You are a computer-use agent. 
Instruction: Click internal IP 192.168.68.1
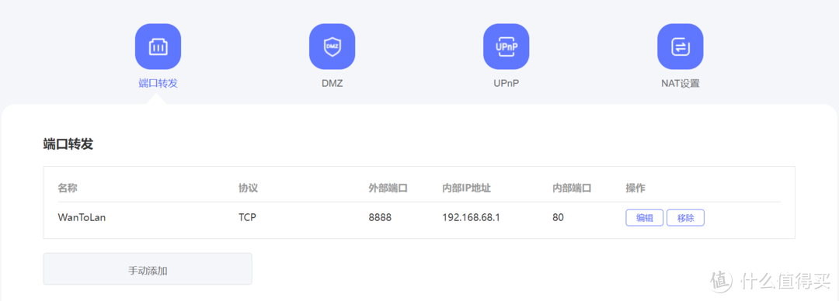471,217
